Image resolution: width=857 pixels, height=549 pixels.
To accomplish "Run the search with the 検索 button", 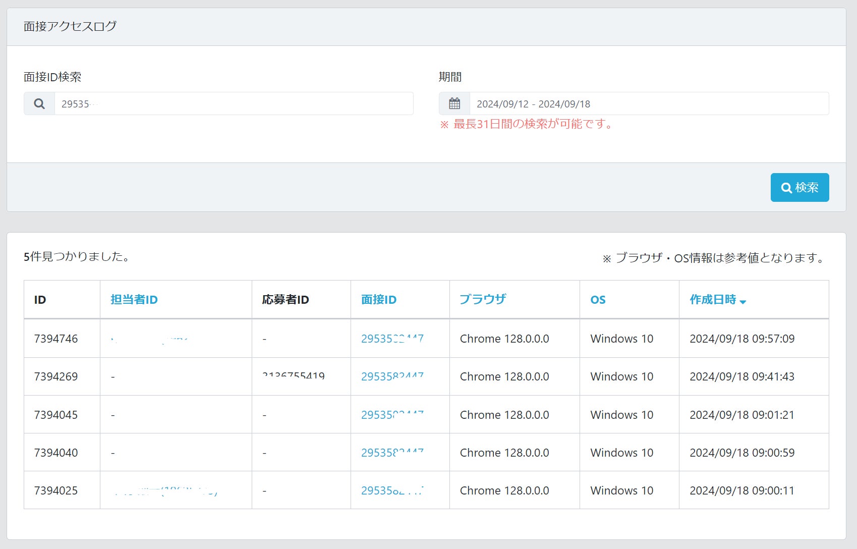I will click(x=799, y=187).
